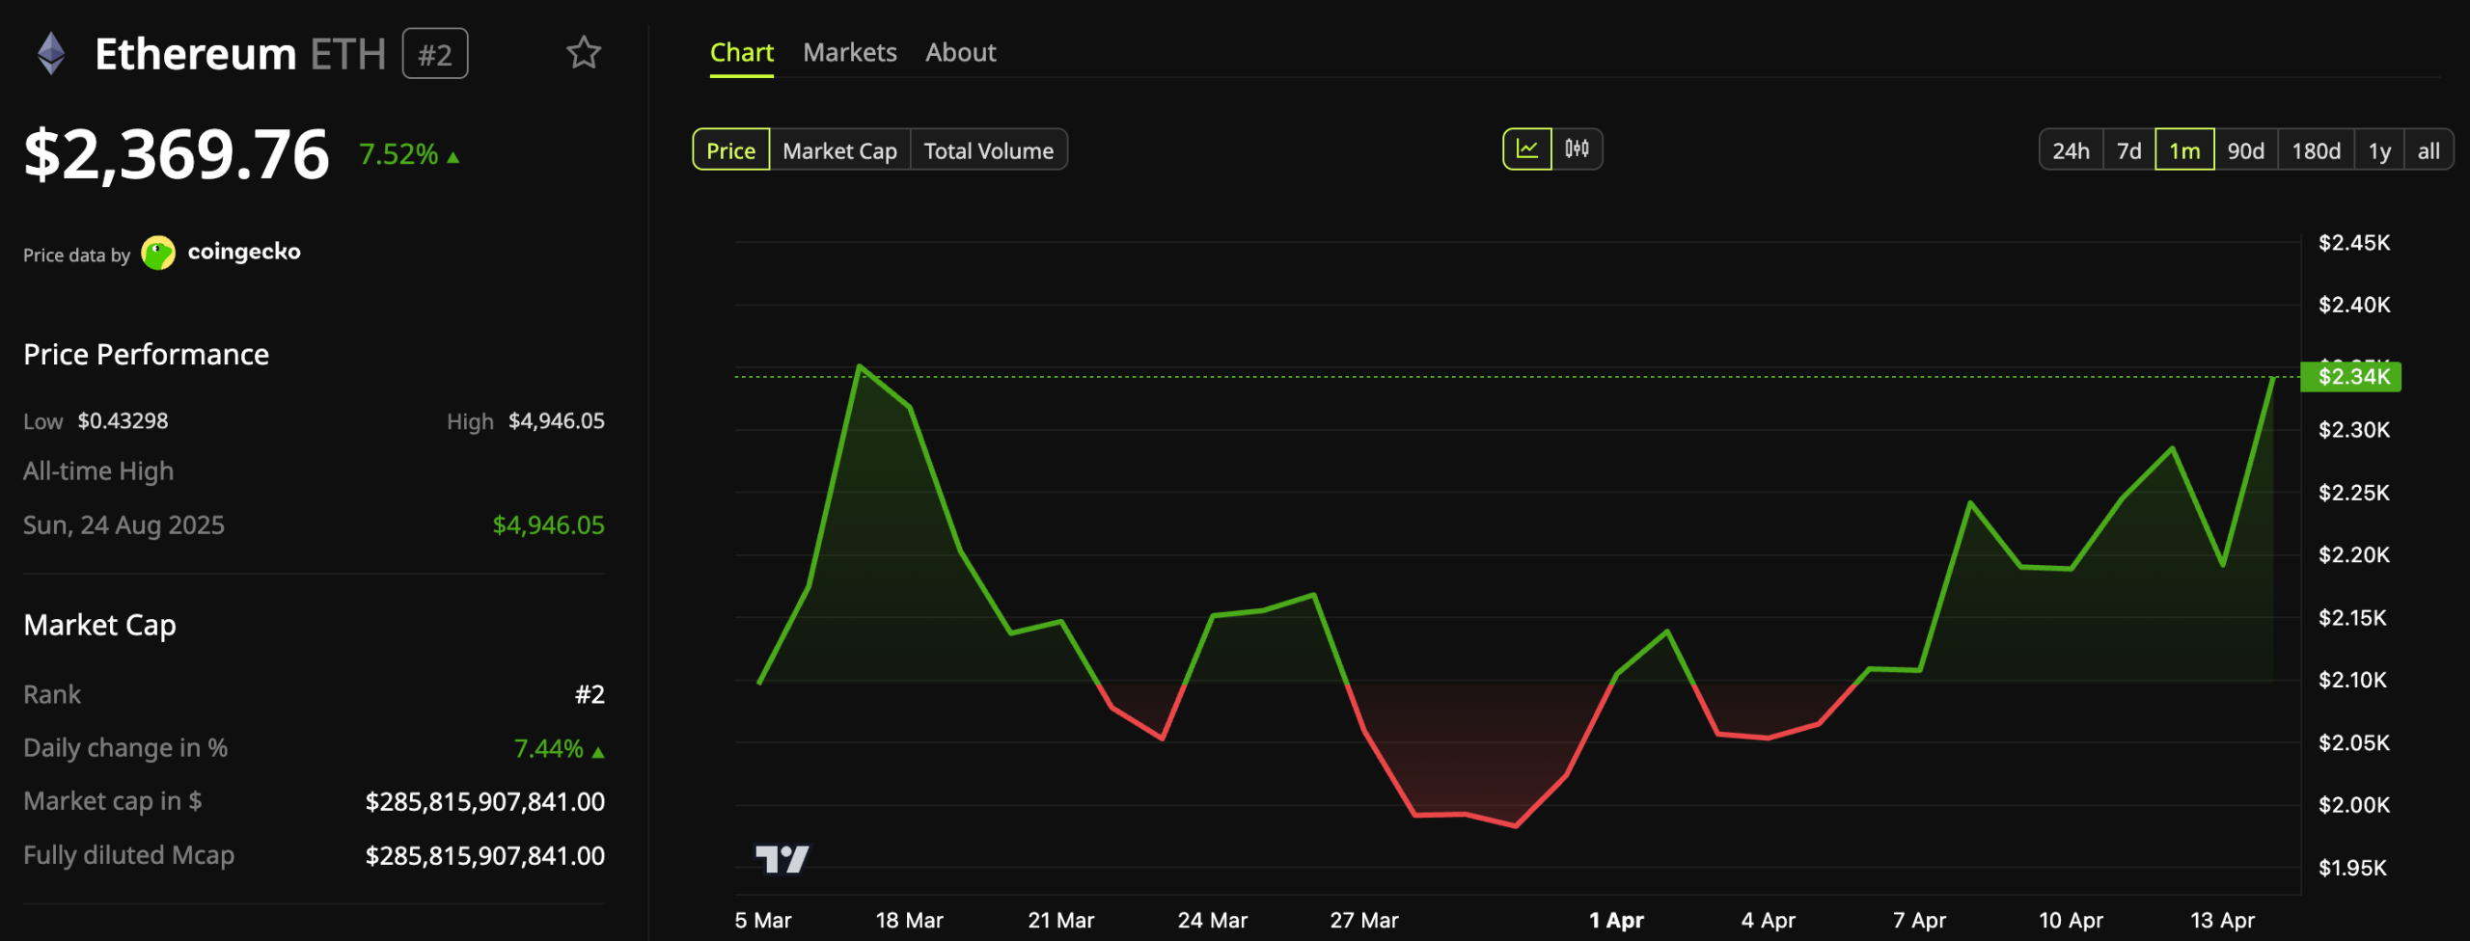Toggle the chart to Total Volume view
The height and width of the screenshot is (941, 2470).
click(988, 150)
